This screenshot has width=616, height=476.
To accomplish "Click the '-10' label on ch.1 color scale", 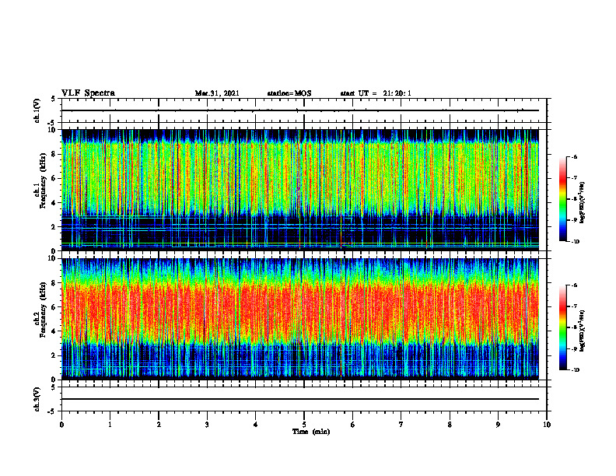I will pos(575,242).
